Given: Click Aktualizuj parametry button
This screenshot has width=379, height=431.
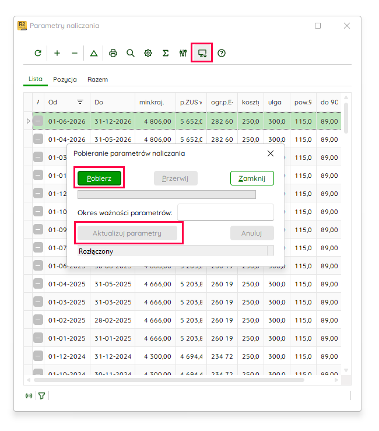Looking at the screenshot, I should click(127, 233).
